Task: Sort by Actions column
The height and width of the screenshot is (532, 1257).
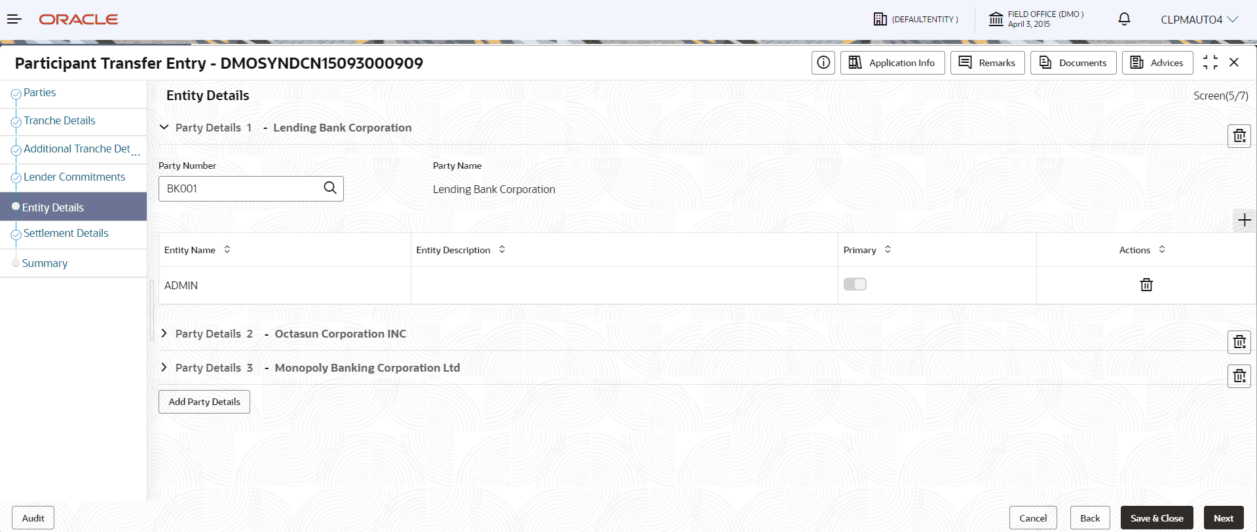Action: pos(1162,249)
